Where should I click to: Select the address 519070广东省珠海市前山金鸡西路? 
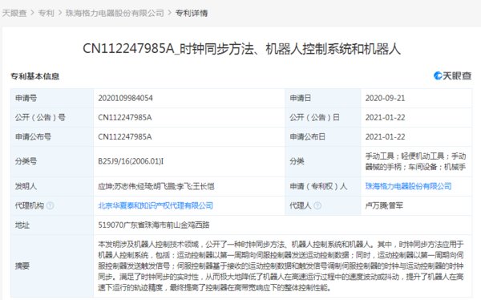(154, 225)
